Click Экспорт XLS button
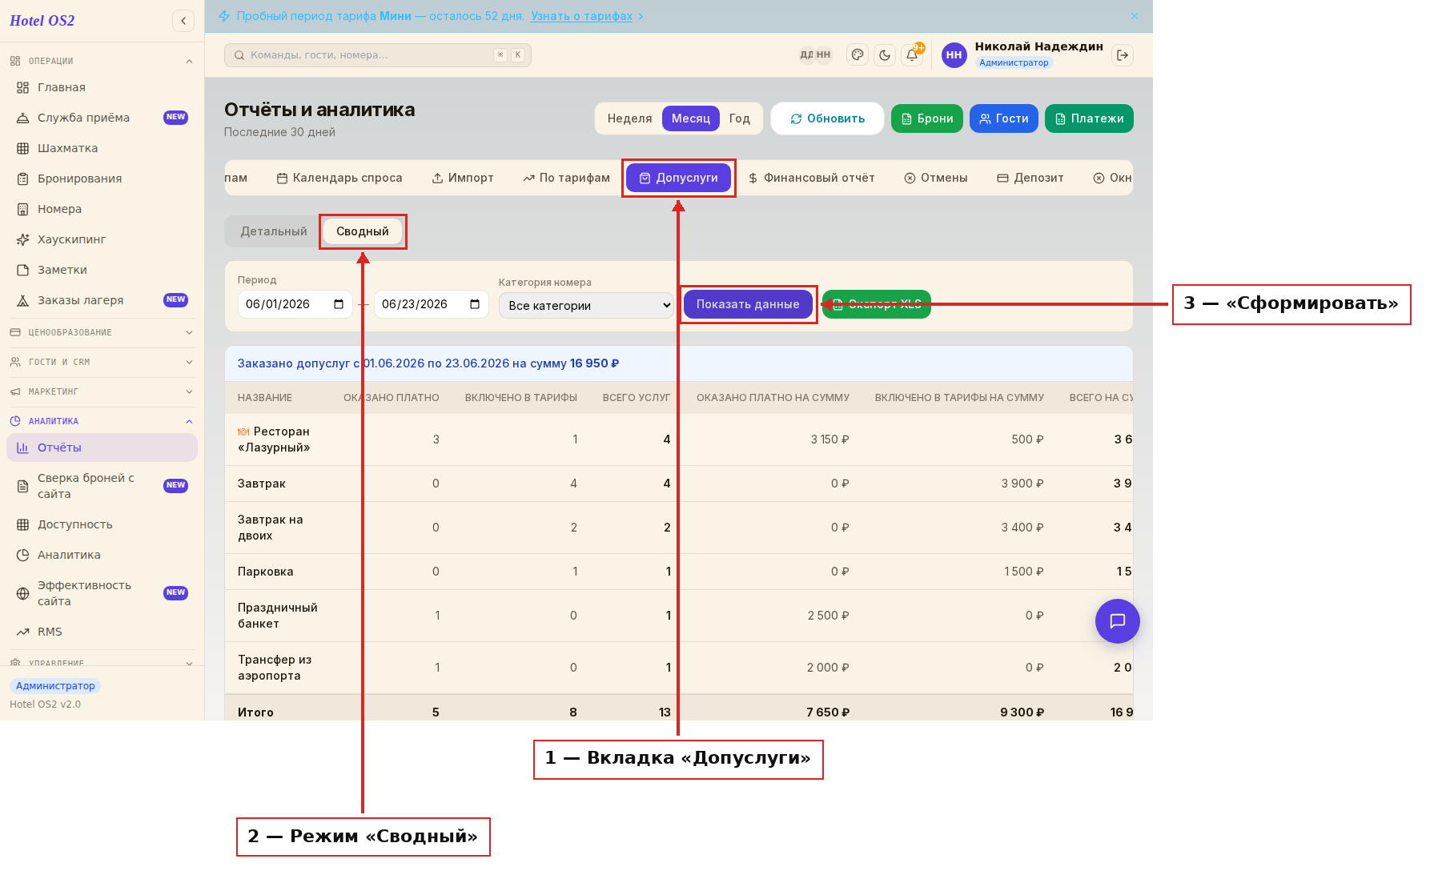 pos(877,304)
